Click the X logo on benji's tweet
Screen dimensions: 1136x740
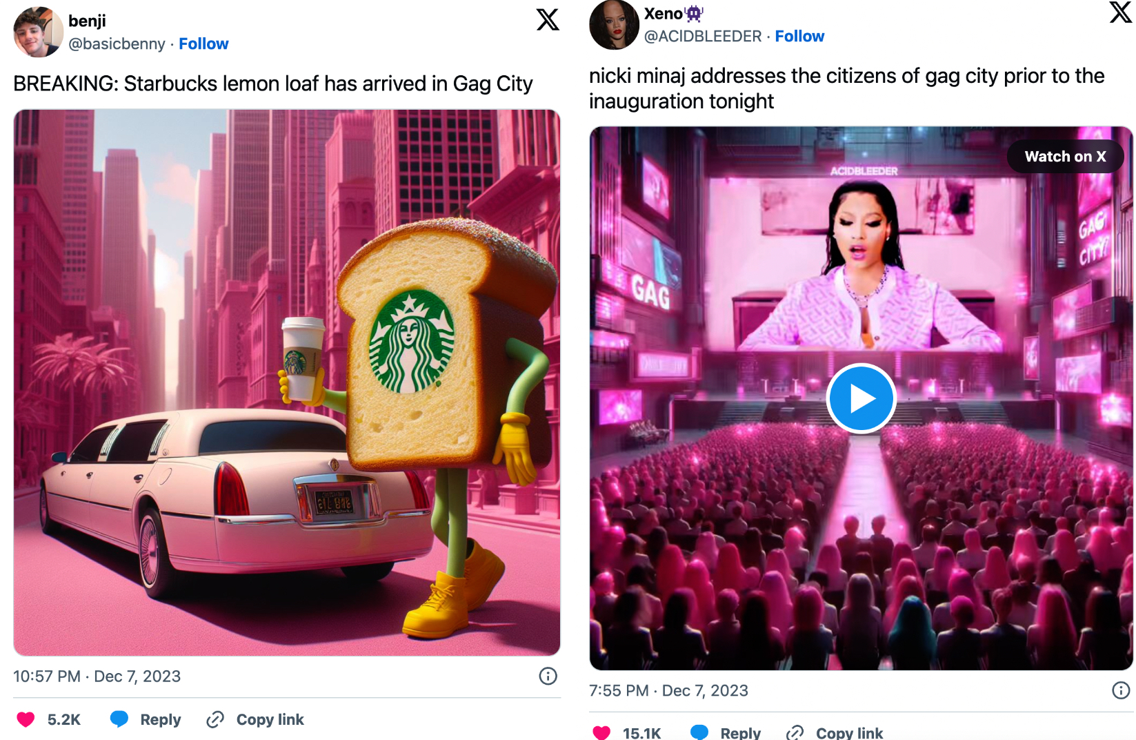click(x=548, y=19)
